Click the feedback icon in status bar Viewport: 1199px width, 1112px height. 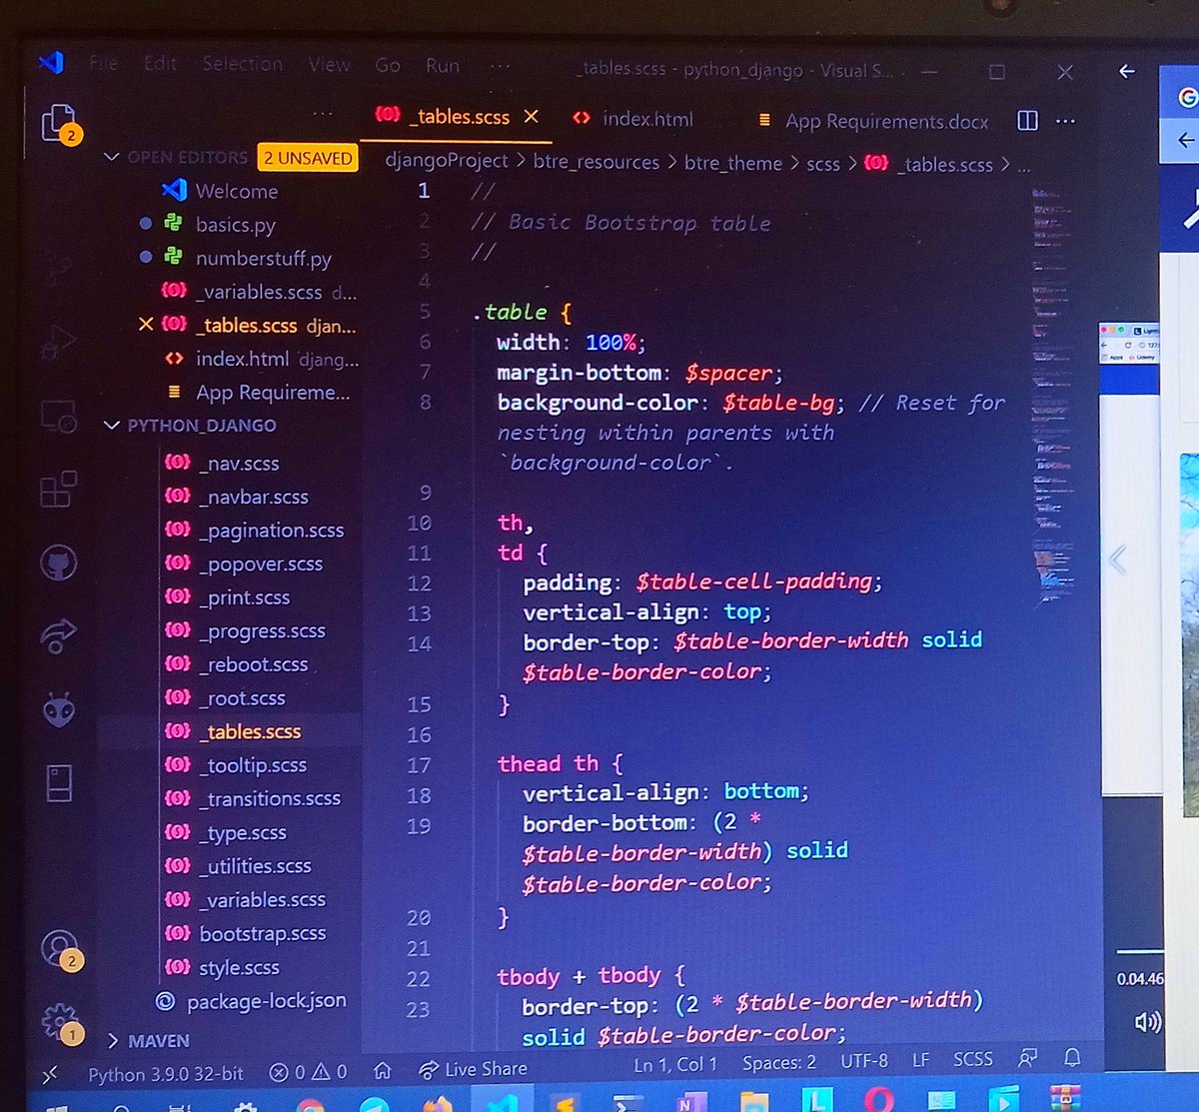1027,1059
